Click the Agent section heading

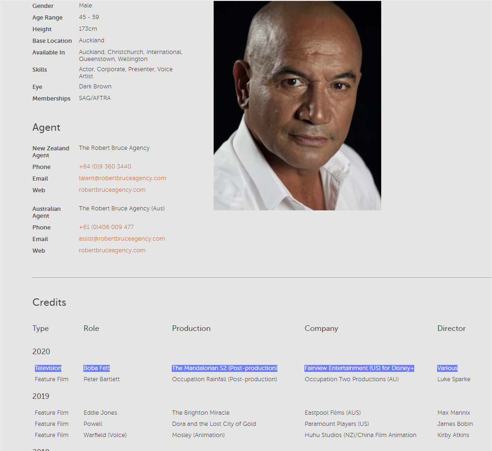click(x=46, y=128)
